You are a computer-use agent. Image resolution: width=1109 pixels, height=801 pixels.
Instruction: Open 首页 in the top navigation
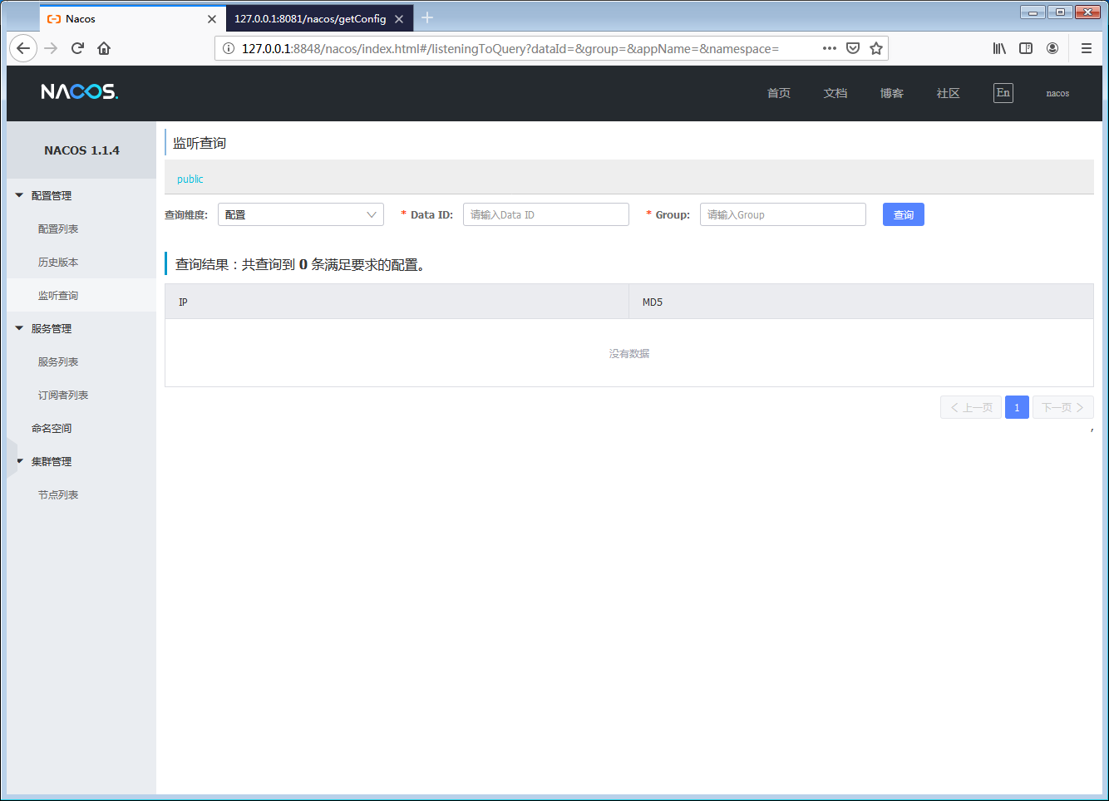pos(779,93)
